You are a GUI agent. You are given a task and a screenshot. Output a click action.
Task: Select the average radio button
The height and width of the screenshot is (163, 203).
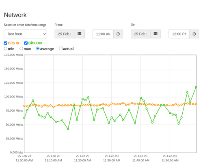click(x=38, y=49)
